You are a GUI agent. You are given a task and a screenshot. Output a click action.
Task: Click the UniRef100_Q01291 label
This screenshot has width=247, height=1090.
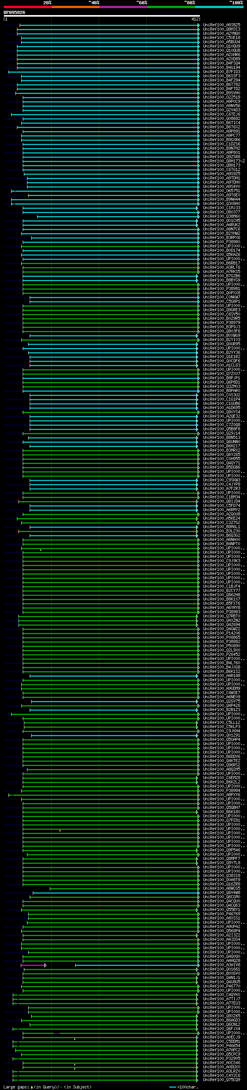click(222, 735)
